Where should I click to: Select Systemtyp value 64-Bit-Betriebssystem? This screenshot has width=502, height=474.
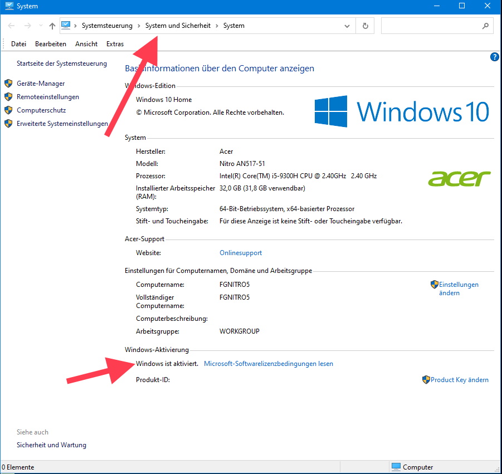(251, 209)
